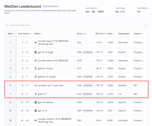The width and height of the screenshot is (152, 126).
Task: Click the search magnifier icon
Action: pyautogui.click(x=7, y=25)
